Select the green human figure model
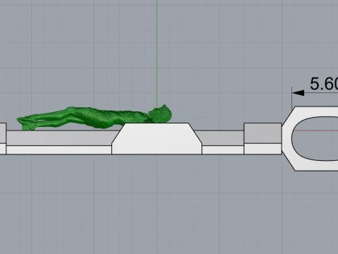 coord(94,118)
